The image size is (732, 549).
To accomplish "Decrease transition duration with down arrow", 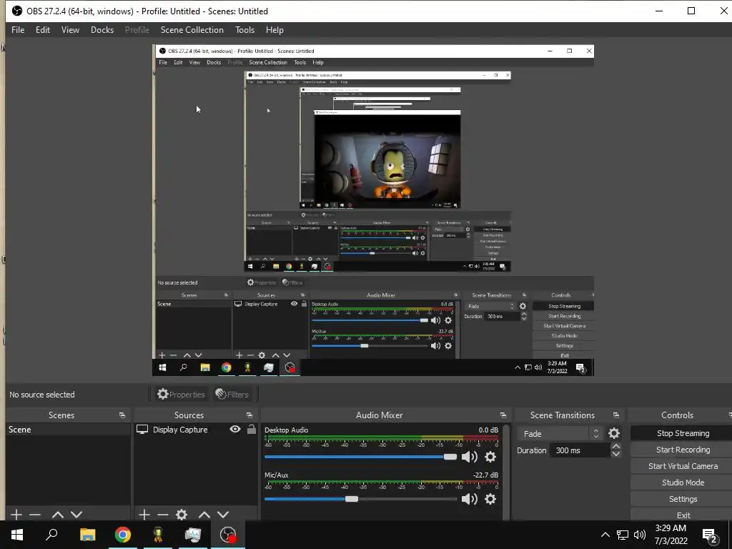I will click(x=615, y=454).
